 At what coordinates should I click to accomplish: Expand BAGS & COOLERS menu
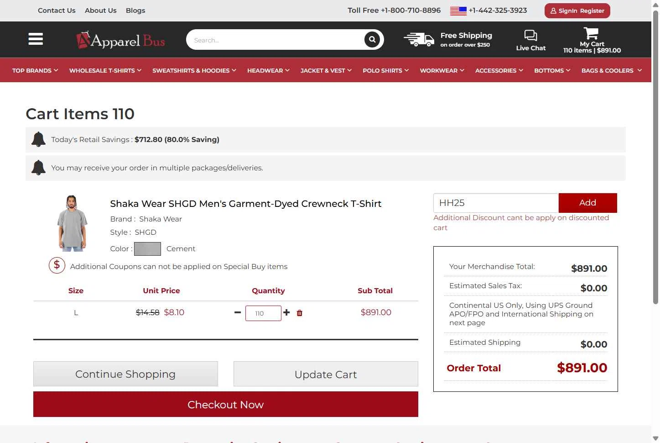click(612, 70)
